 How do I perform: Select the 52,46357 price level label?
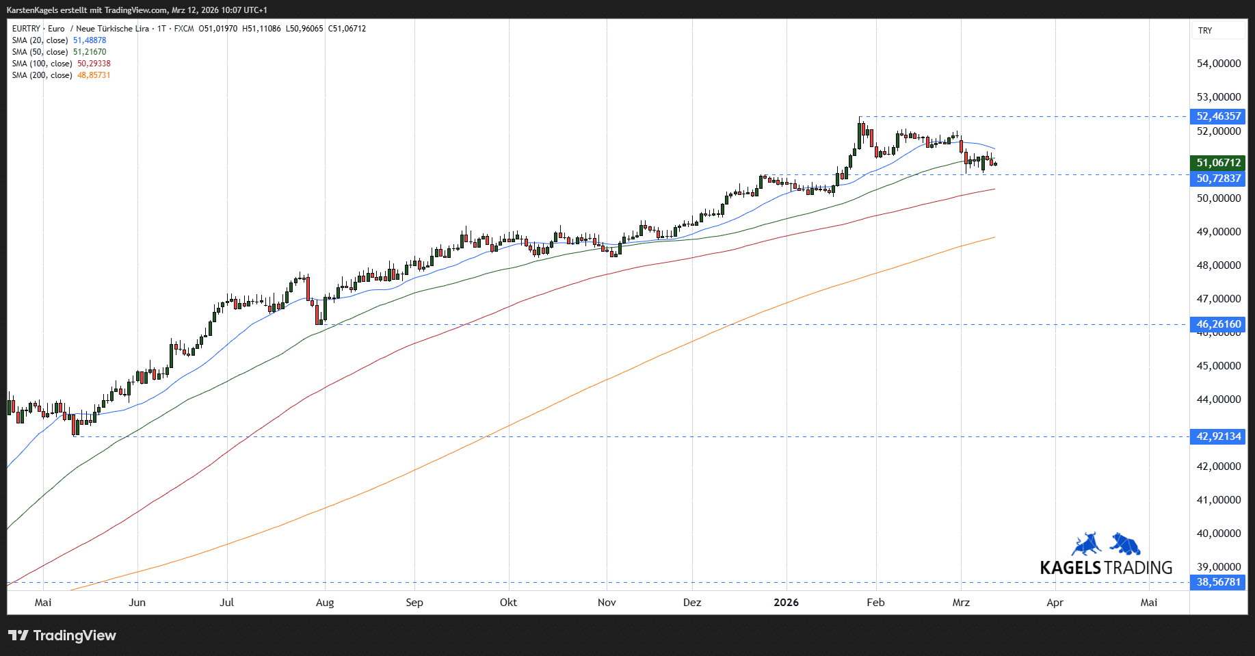[1218, 116]
